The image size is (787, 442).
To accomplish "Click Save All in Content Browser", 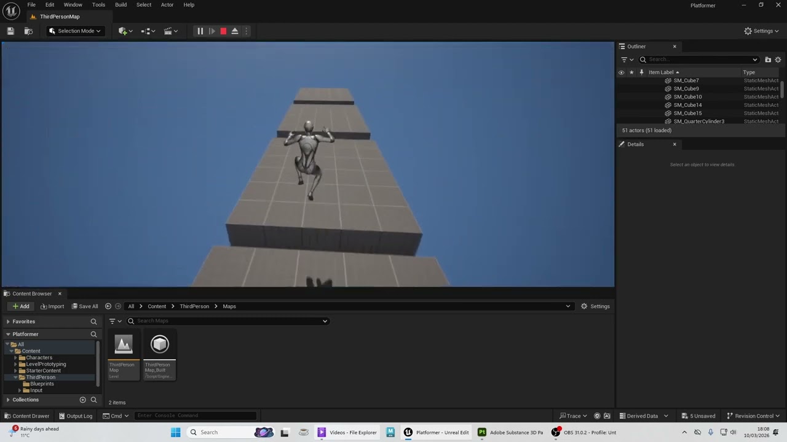I will (85, 306).
